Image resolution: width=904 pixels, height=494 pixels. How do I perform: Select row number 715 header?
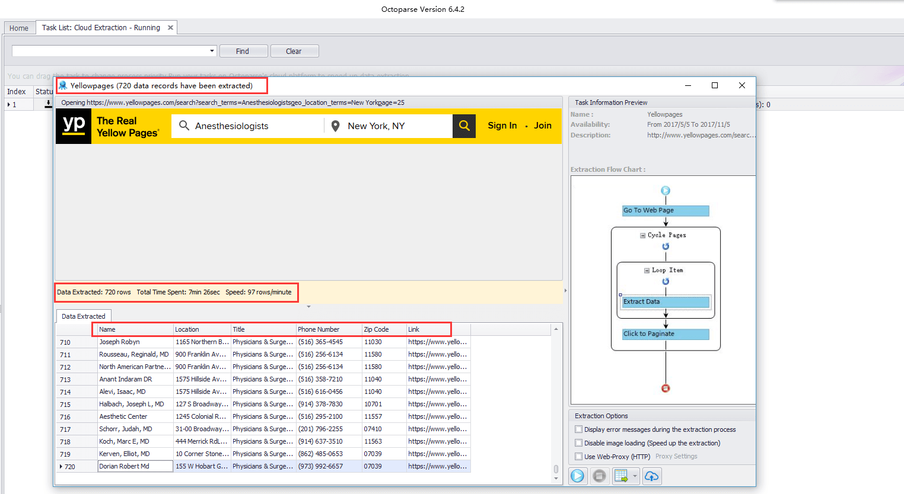tap(76, 405)
